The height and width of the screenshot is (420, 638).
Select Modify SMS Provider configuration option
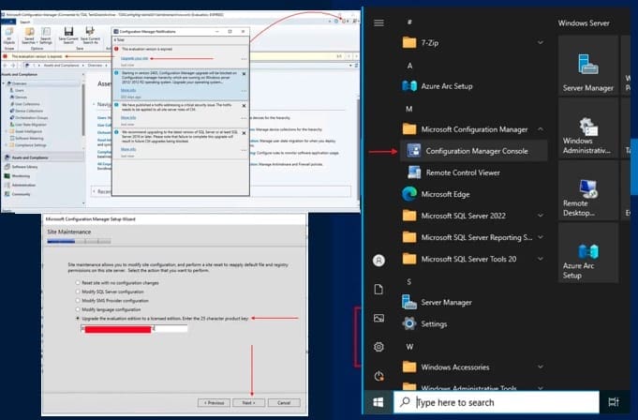[x=78, y=300]
